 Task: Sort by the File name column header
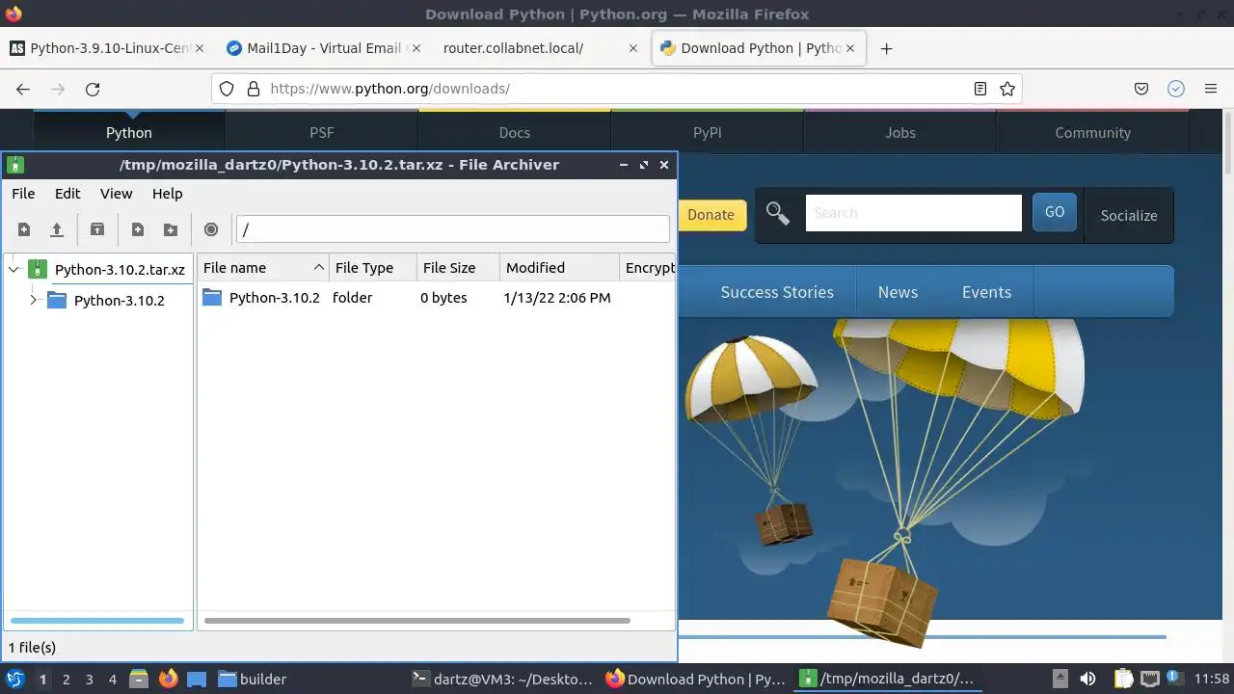pyautogui.click(x=263, y=267)
